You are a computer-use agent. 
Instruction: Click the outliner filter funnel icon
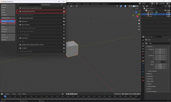tap(166, 6)
